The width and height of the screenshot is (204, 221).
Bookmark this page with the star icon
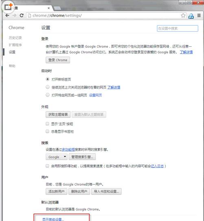[183, 15]
